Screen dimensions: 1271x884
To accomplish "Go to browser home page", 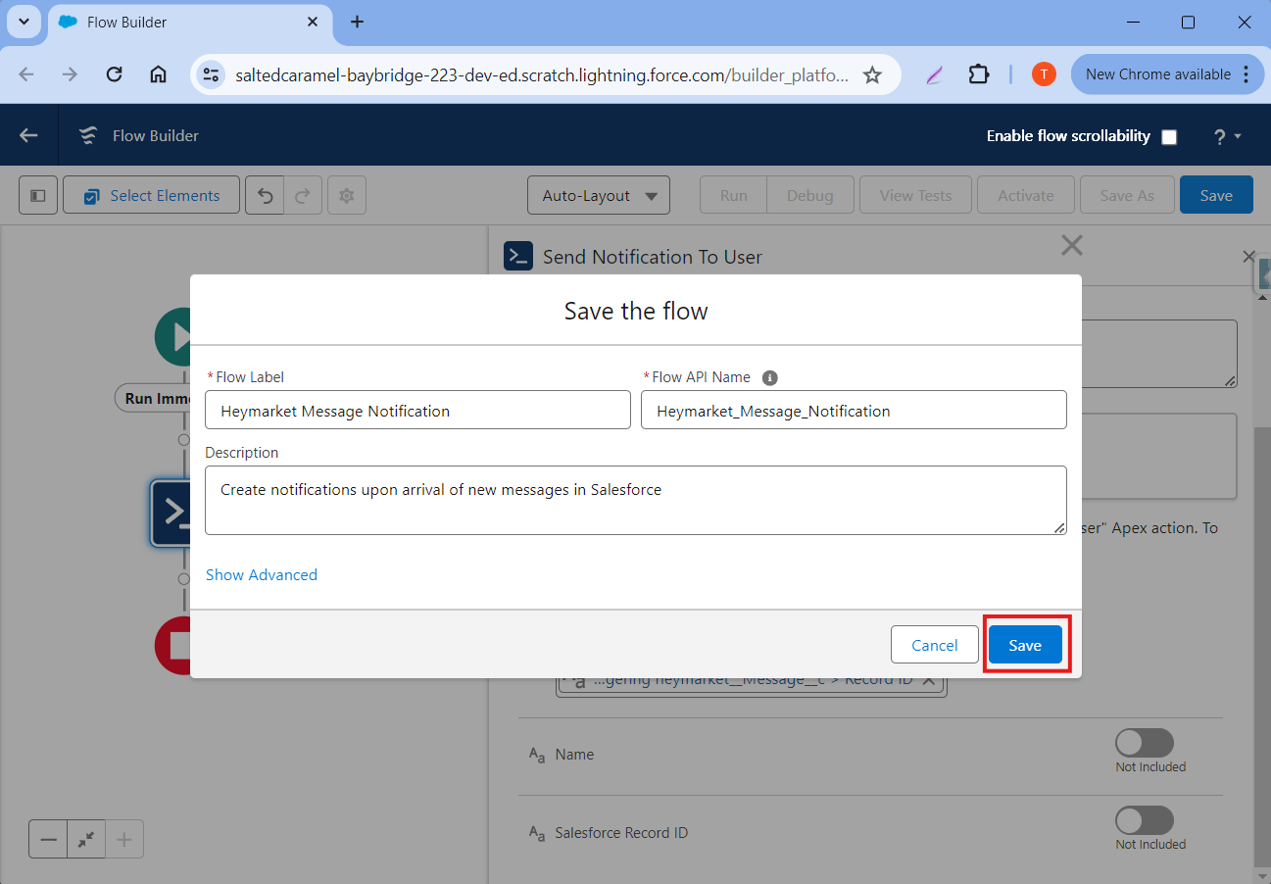I will 158,74.
